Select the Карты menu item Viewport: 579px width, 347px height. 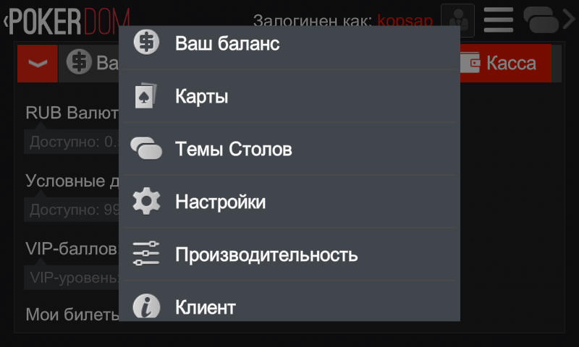coord(289,96)
